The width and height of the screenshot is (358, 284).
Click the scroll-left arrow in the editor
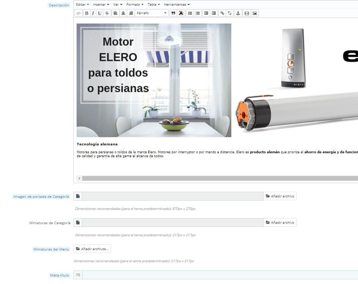tap(79, 178)
